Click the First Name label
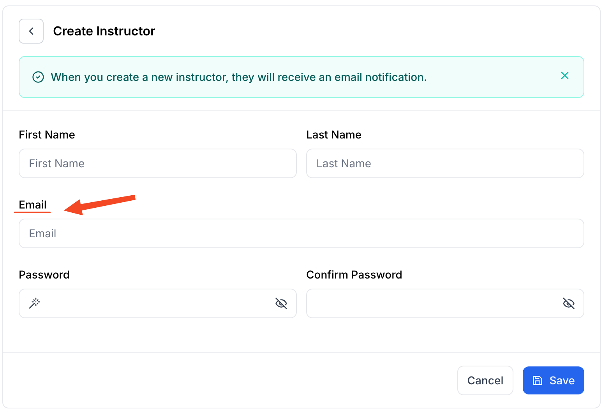The height and width of the screenshot is (410, 603). [x=47, y=135]
